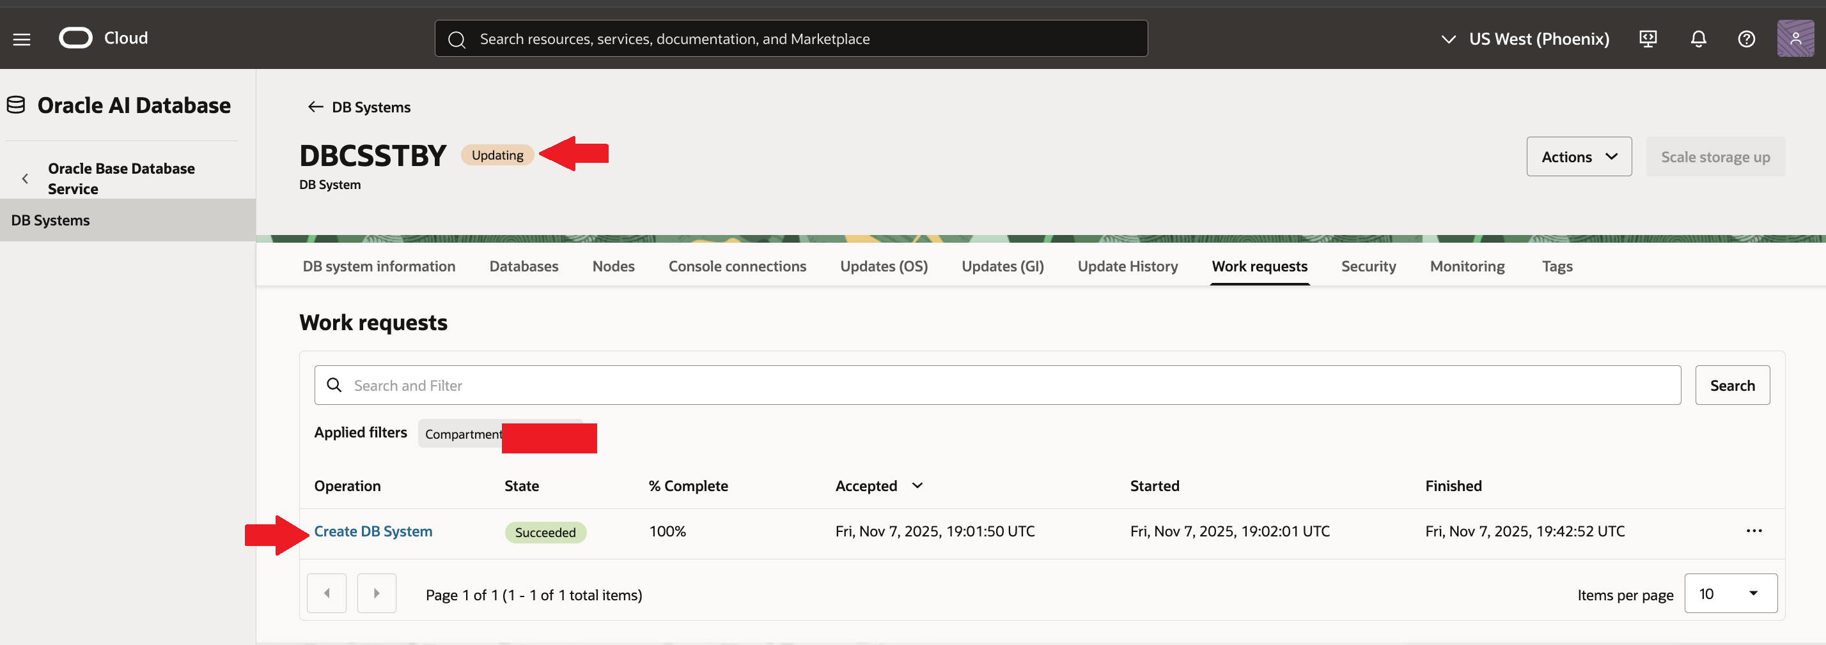The height and width of the screenshot is (645, 1826).
Task: Switch to the Databases tab
Action: coord(523,266)
